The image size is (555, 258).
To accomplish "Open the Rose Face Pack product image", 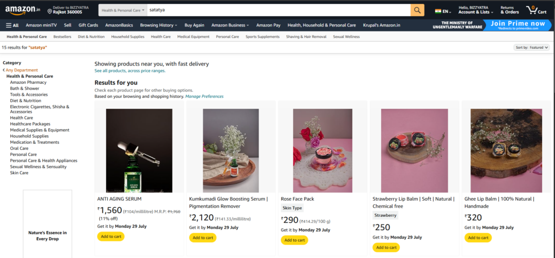I will tap(322, 150).
